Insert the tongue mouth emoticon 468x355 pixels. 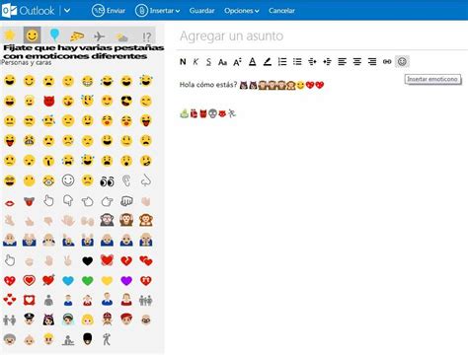(x=29, y=201)
